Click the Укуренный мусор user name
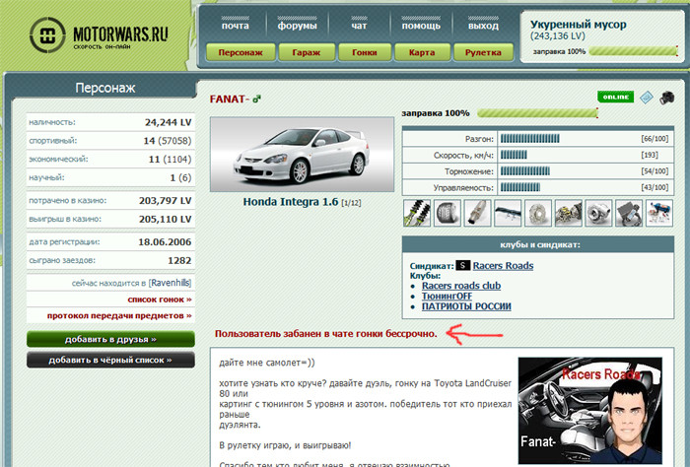Screen dimensions: 690x467 click(x=579, y=25)
